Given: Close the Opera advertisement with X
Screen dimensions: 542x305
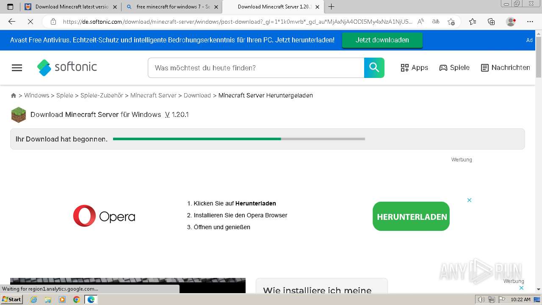Looking at the screenshot, I should (469, 200).
